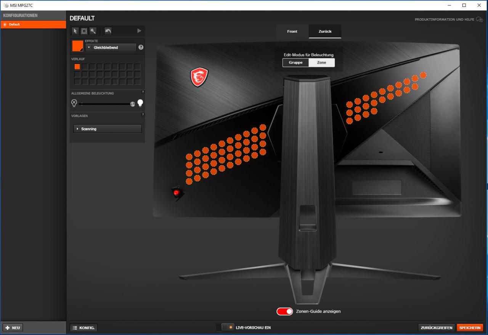The width and height of the screenshot is (488, 335).
Task: Click the DEFAULT heading text
Action: (82, 18)
